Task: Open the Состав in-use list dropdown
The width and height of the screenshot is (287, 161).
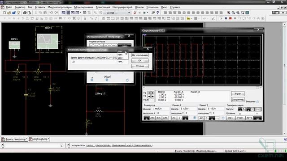Action: [129, 13]
